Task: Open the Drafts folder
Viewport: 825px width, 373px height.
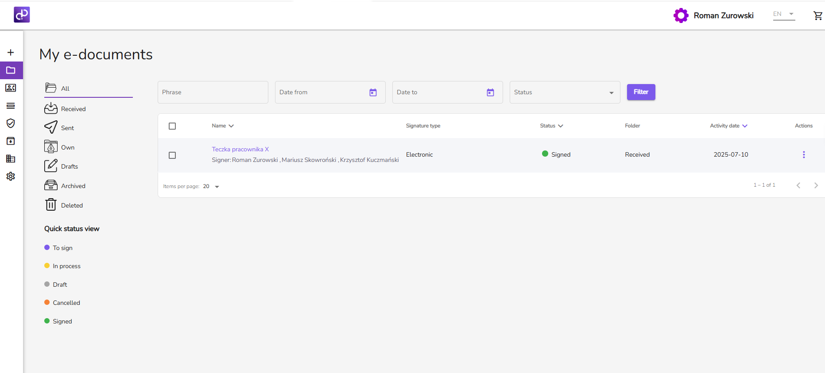Action: click(x=69, y=166)
